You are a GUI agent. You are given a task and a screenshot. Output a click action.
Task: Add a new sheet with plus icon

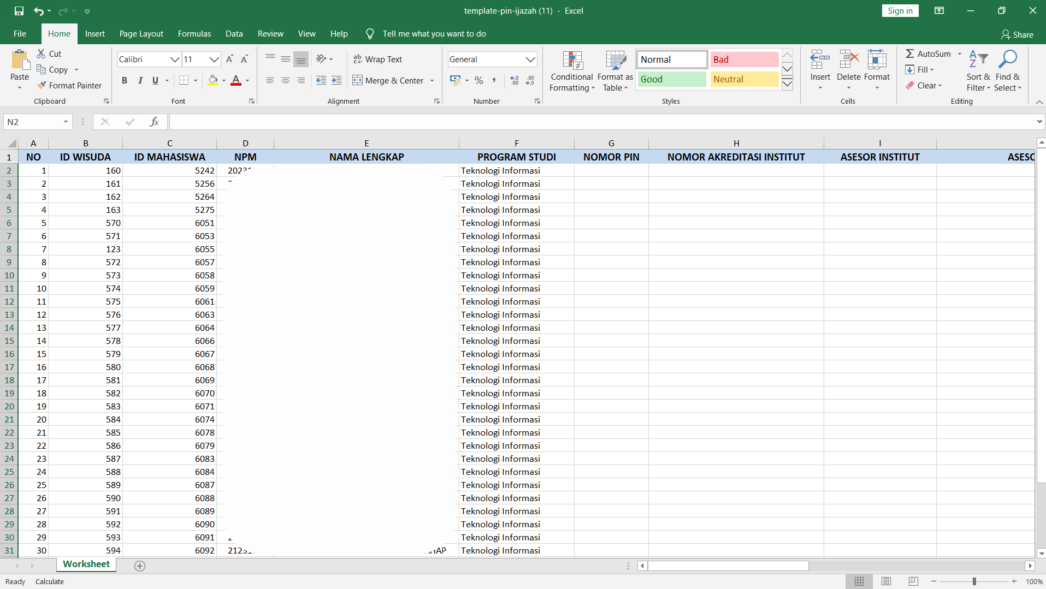[140, 566]
